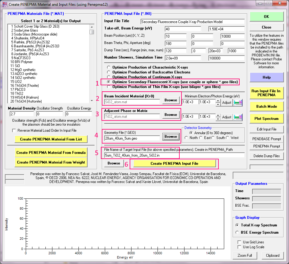The image size is (289, 264).
Task: Decrease Adjacent Phase minimum energy with down arrow
Action: coord(218,119)
